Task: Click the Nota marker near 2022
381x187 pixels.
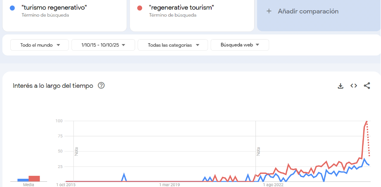Action: (259, 151)
